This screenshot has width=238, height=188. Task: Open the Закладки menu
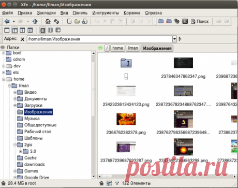pyautogui.click(x=46, y=13)
